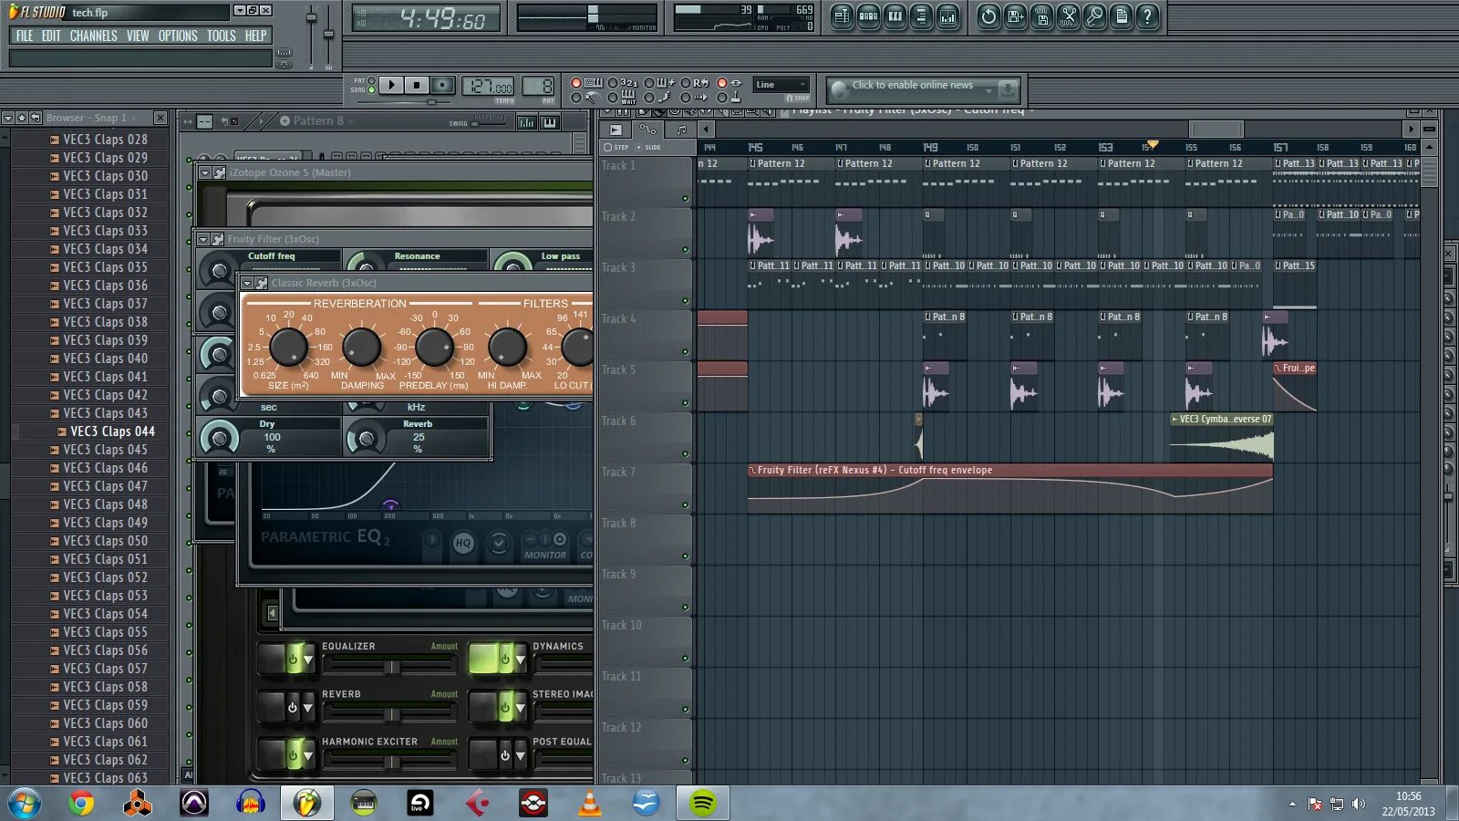This screenshot has height=821, width=1459.
Task: Click the undo history circular arrow icon
Action: (x=988, y=16)
